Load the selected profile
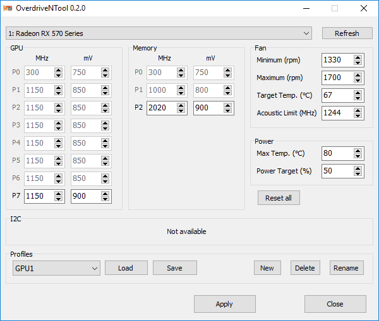This screenshot has width=379, height=321. [126, 268]
